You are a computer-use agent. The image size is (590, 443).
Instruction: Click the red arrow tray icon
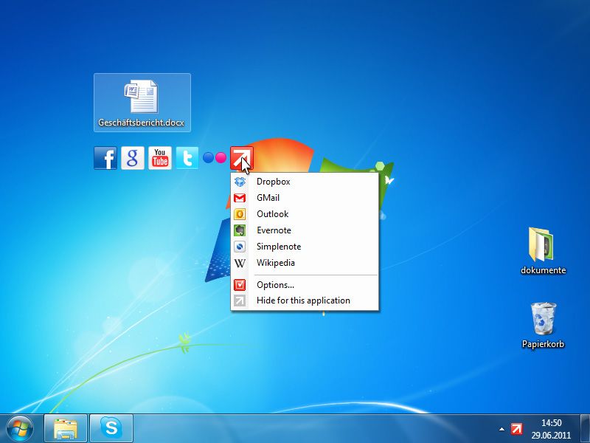[x=517, y=429]
